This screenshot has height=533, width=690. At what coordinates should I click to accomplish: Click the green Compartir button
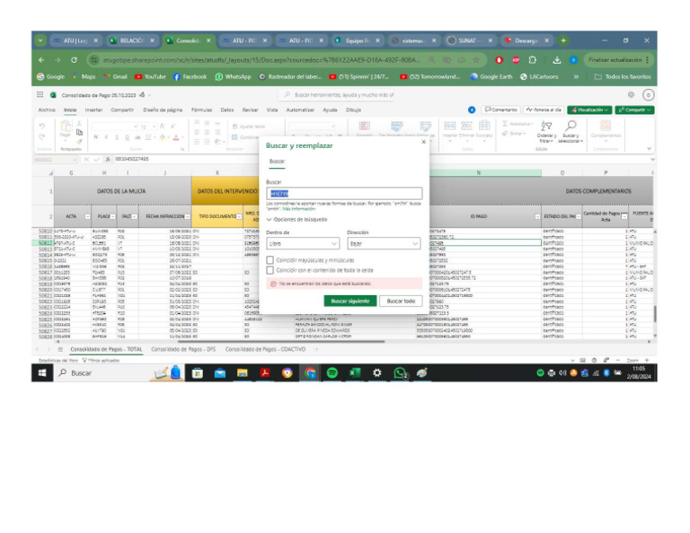click(634, 109)
